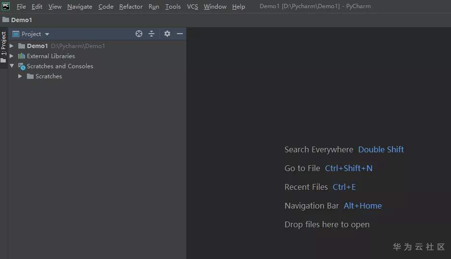Click the Project panel window icon
Screen dimensions: 451x259
point(16,34)
